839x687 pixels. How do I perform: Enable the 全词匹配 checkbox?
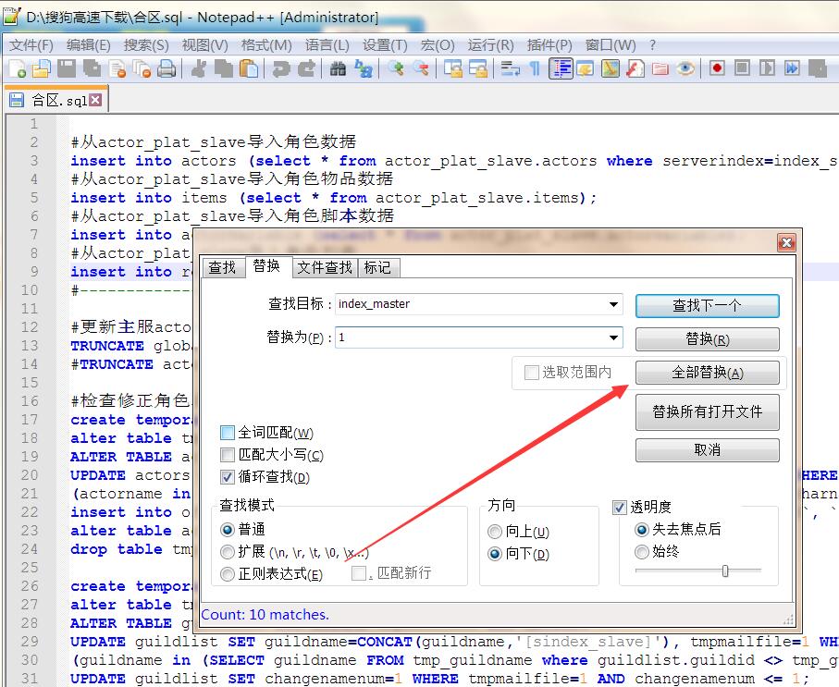click(228, 433)
